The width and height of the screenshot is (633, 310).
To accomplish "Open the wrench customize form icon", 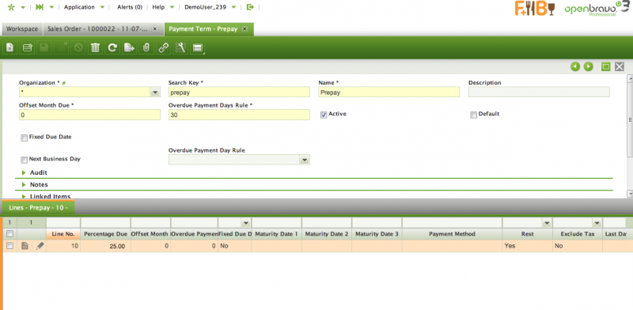I will click(180, 47).
